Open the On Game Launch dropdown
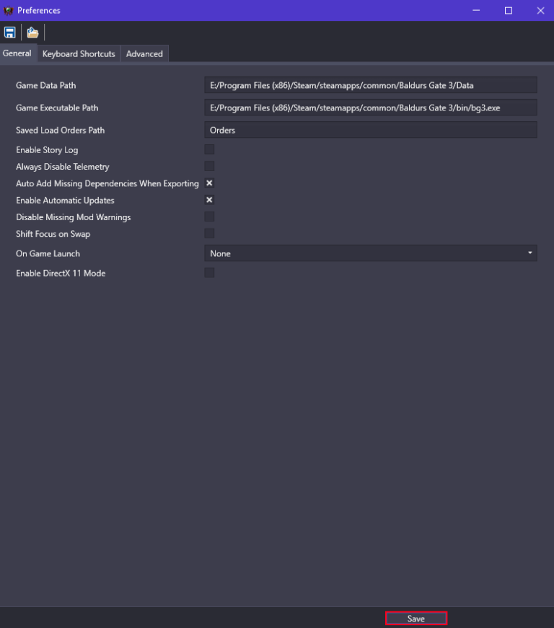The height and width of the screenshot is (628, 554). 371,253
